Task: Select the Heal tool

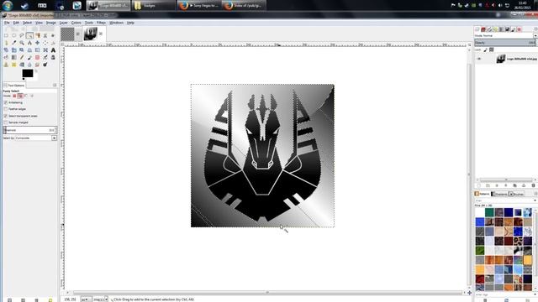Action: (x=14, y=65)
